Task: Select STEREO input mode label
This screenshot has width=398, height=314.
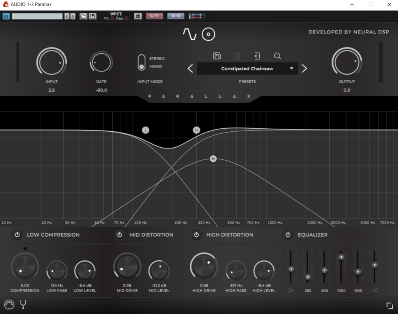Action: [x=157, y=58]
